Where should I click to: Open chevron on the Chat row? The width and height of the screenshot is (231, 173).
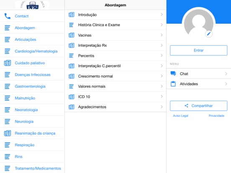point(226,74)
